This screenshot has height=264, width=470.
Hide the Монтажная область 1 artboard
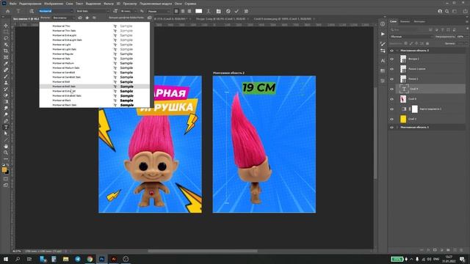point(391,127)
